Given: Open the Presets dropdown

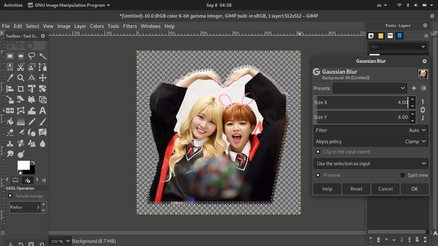Looking at the screenshot, I should [370, 88].
